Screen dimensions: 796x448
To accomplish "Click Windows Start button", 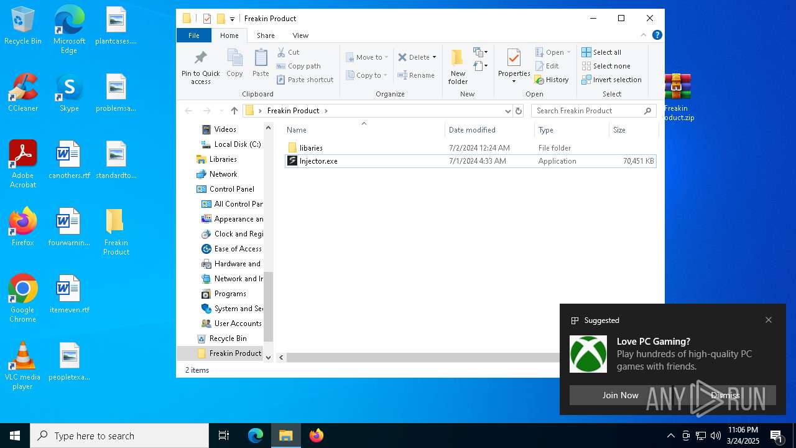I will click(15, 436).
